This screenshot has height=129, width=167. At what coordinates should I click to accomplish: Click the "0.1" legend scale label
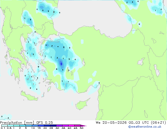(3, 128)
